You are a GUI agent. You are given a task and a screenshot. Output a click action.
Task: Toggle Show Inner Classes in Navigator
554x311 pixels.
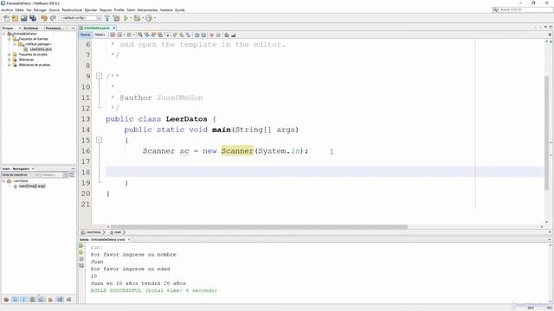(42, 300)
